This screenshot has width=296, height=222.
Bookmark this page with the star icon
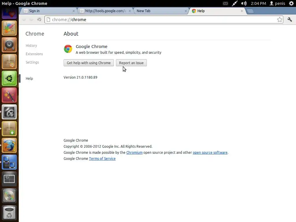click(280, 19)
